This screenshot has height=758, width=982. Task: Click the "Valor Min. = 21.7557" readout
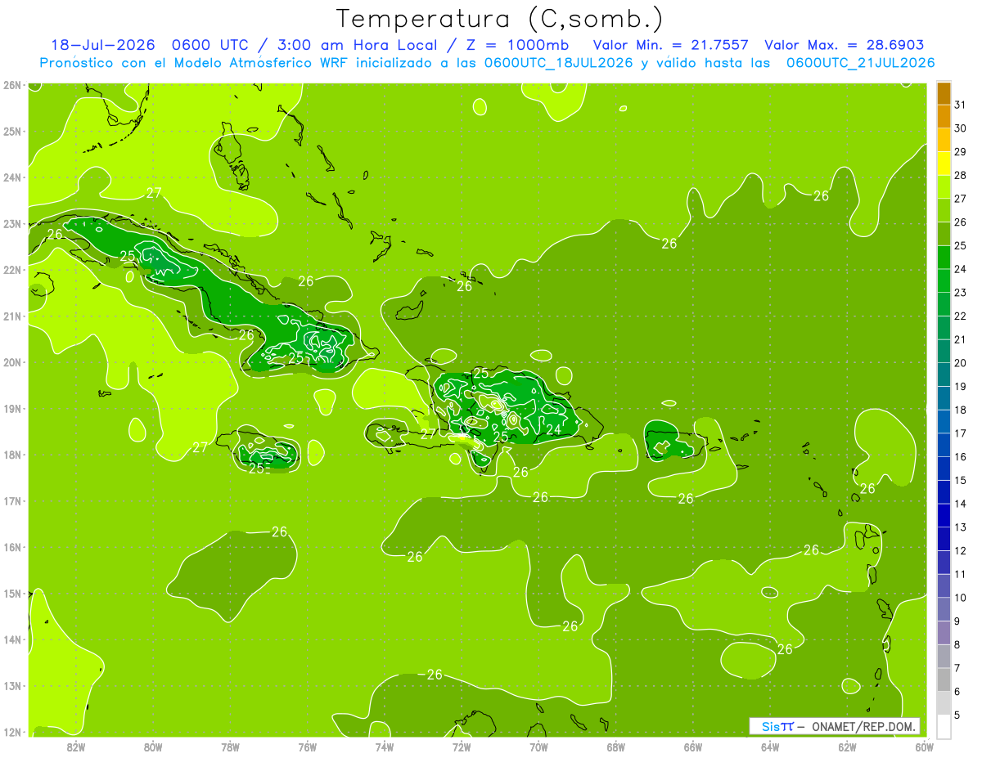[x=670, y=45]
